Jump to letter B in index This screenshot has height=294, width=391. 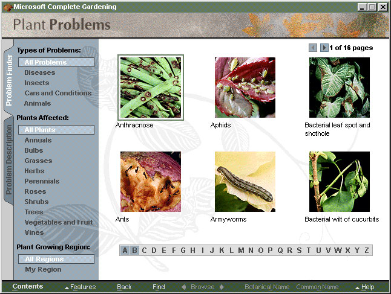click(134, 250)
